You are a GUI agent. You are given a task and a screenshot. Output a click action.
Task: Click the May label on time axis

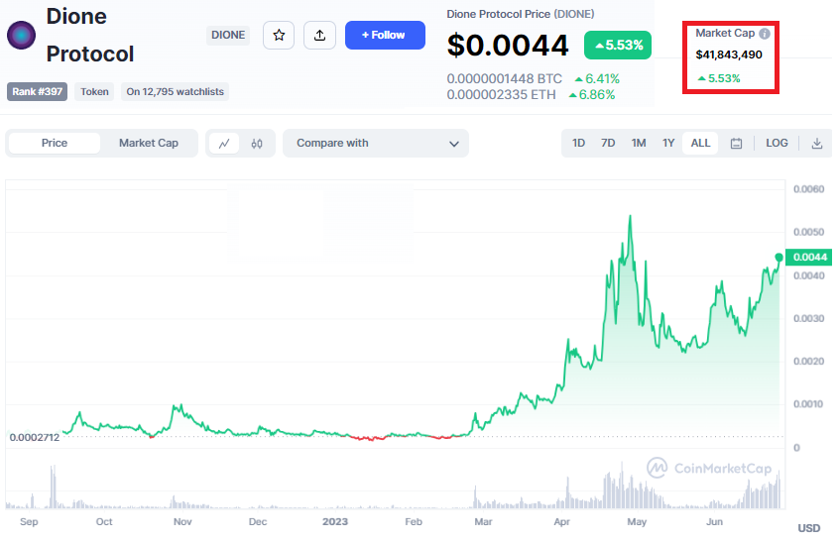click(x=637, y=522)
